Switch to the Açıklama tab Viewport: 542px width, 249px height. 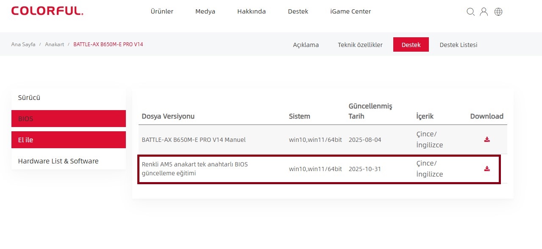pyautogui.click(x=306, y=44)
